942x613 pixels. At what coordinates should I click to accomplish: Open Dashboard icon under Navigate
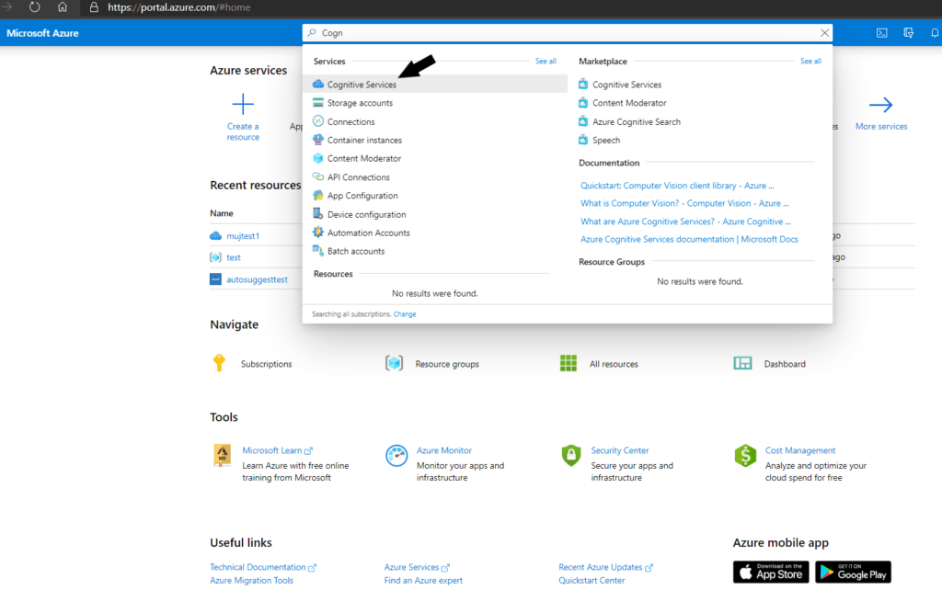coord(742,363)
